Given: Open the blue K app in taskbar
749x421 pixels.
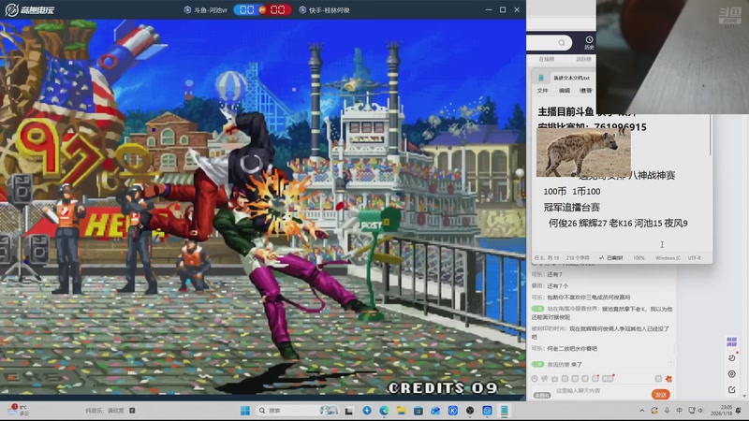Looking at the screenshot, I should pos(453,411).
